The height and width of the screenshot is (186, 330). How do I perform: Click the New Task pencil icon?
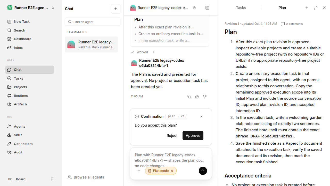[9, 22]
